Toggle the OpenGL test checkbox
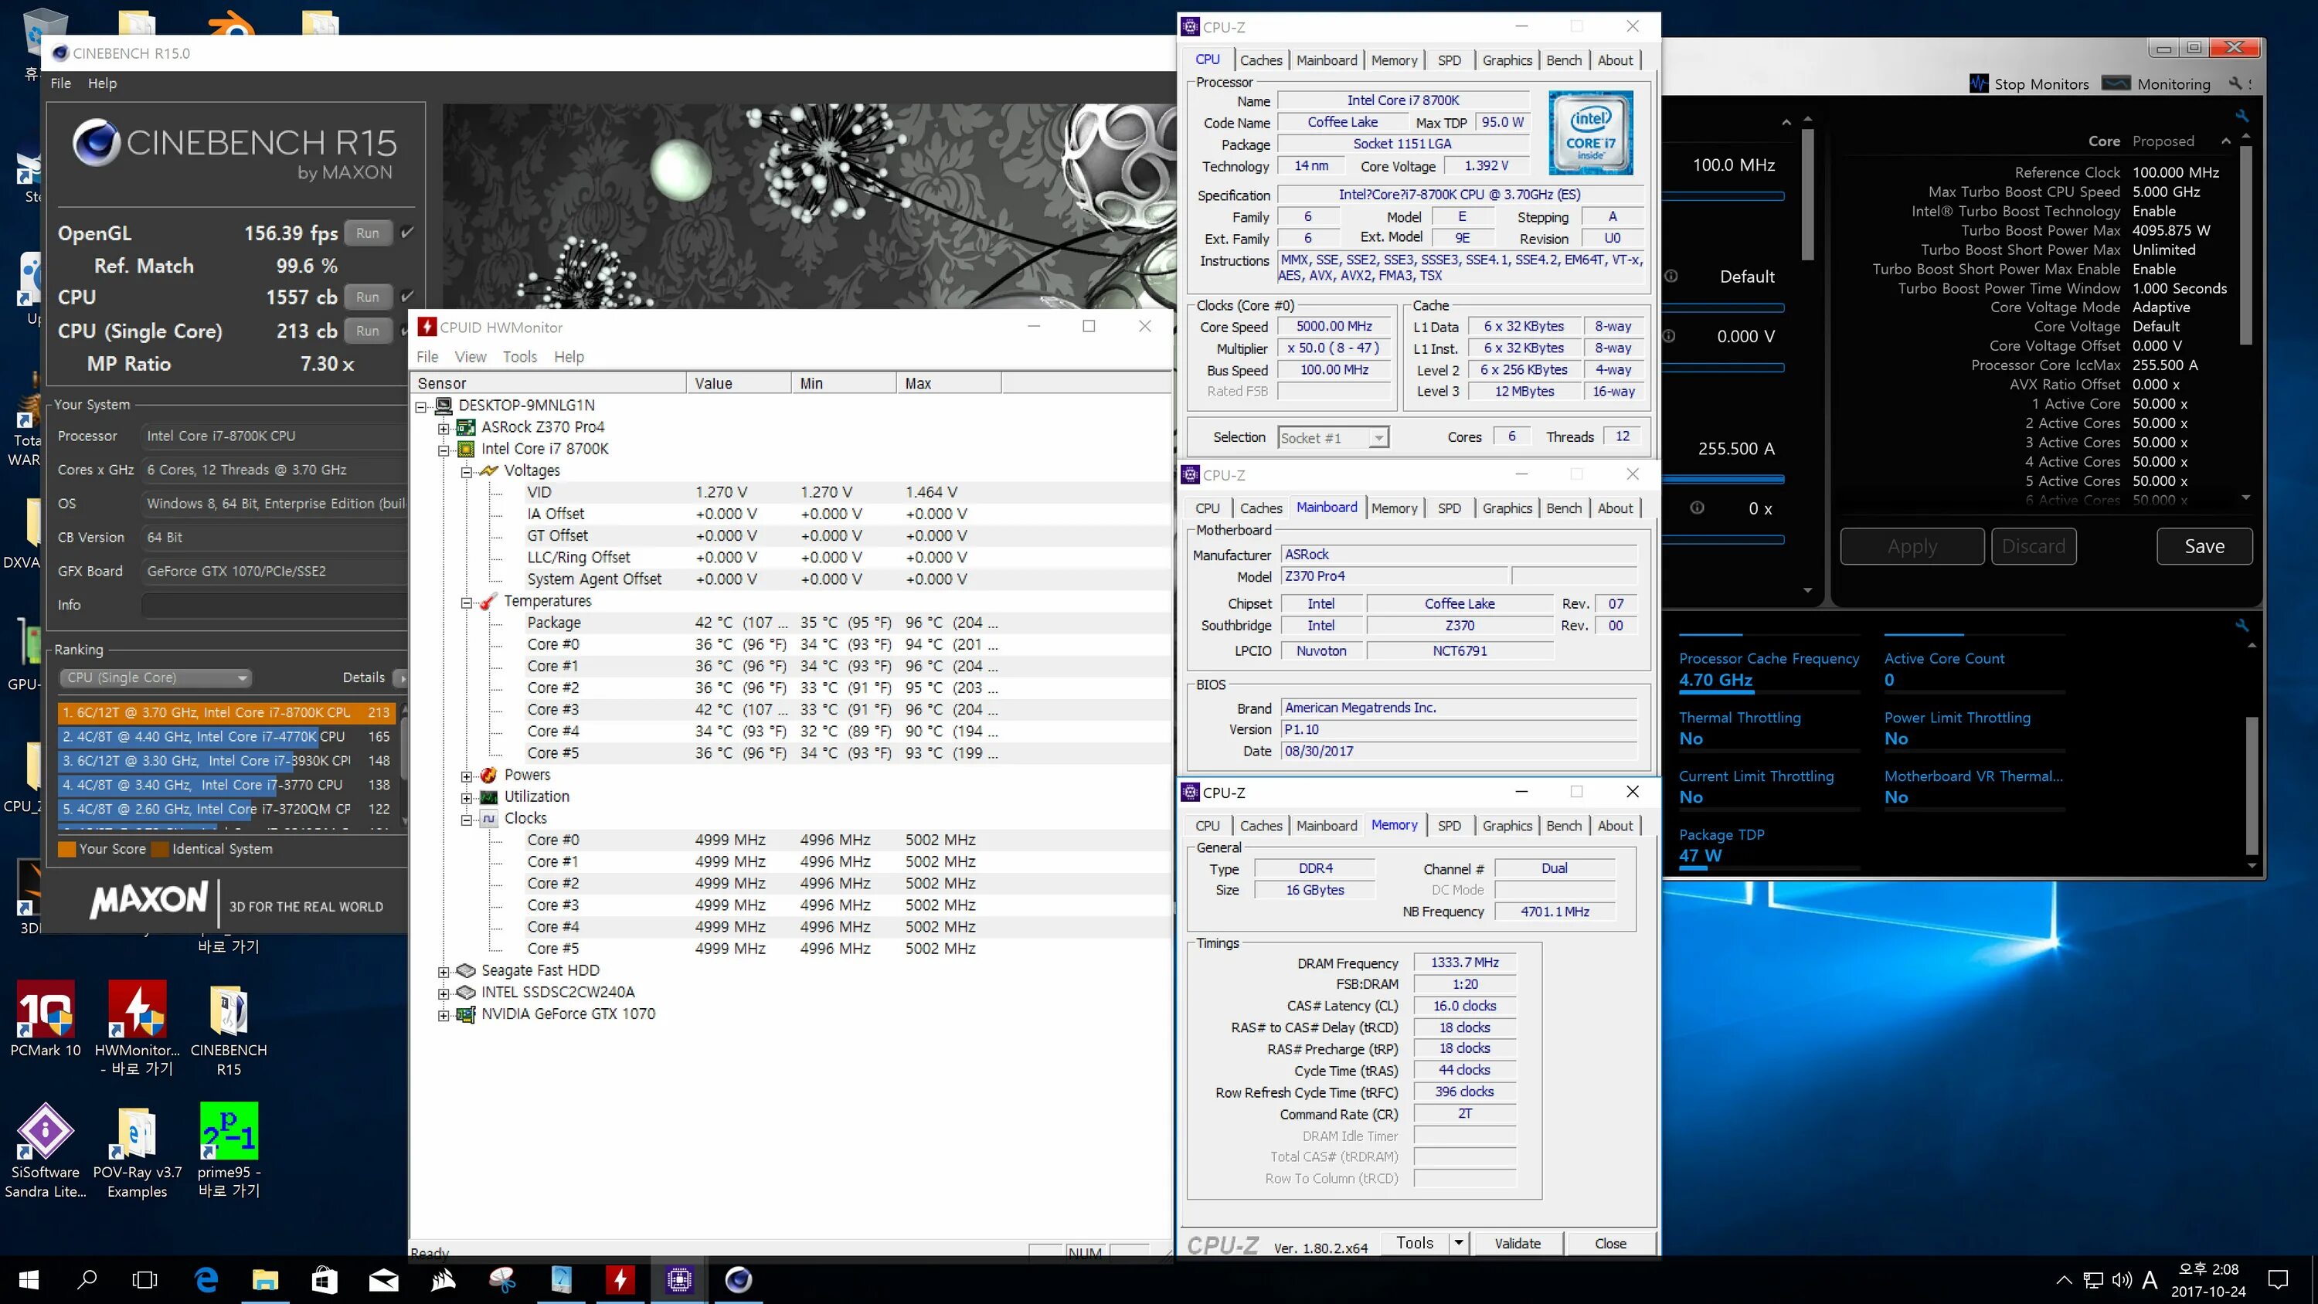Image resolution: width=2318 pixels, height=1304 pixels. 408,233
